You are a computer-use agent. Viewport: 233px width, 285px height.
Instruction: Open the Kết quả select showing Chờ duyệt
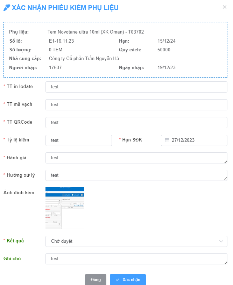coord(133,241)
